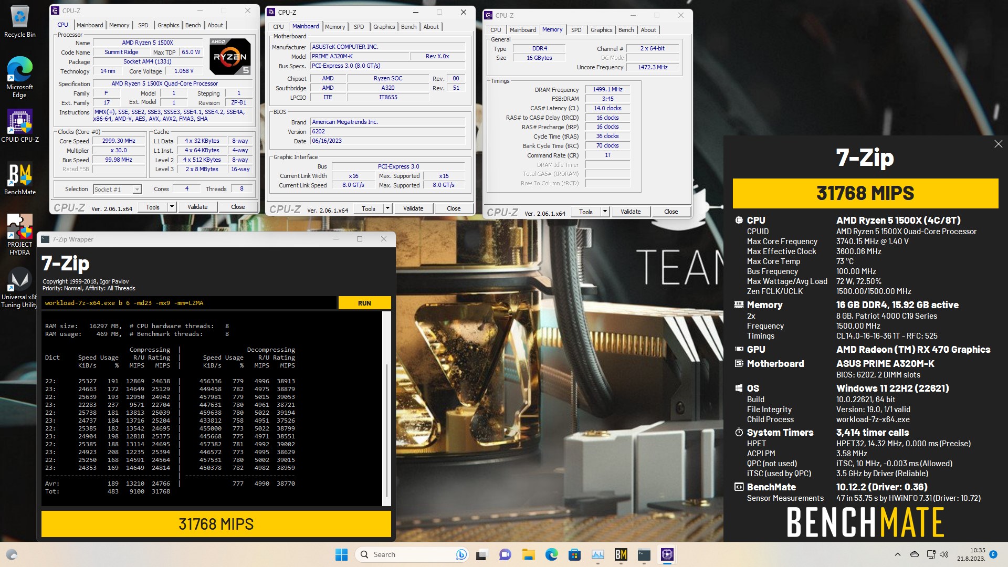Open the Recycle Bin desktop icon

(20, 21)
